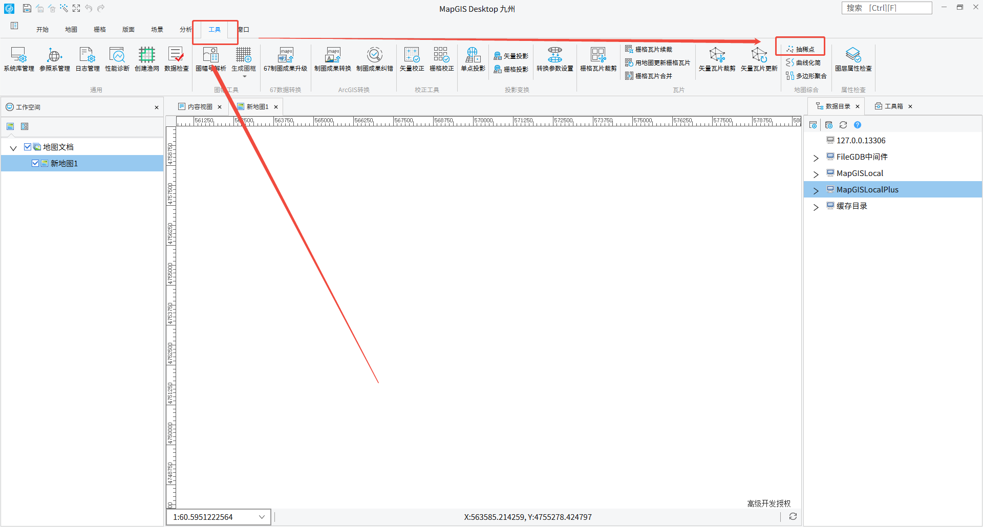Open 转换参数设置 transform parameters
The width and height of the screenshot is (983, 527).
[x=555, y=59]
